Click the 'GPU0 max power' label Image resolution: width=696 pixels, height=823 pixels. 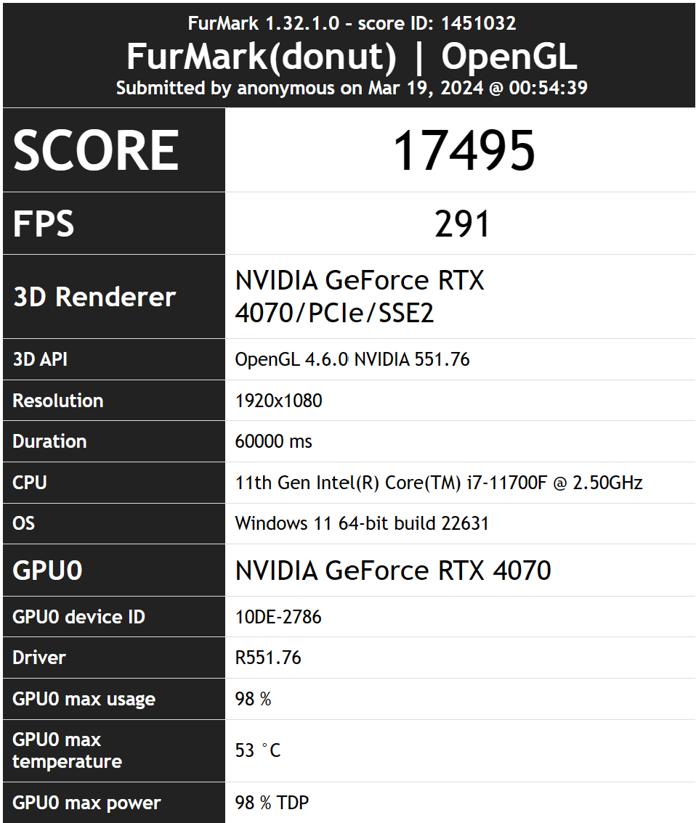point(86,803)
